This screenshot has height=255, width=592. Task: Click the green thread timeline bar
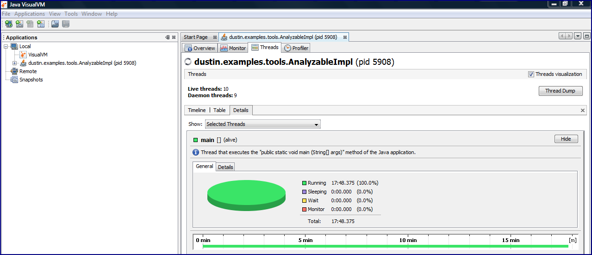click(385, 246)
